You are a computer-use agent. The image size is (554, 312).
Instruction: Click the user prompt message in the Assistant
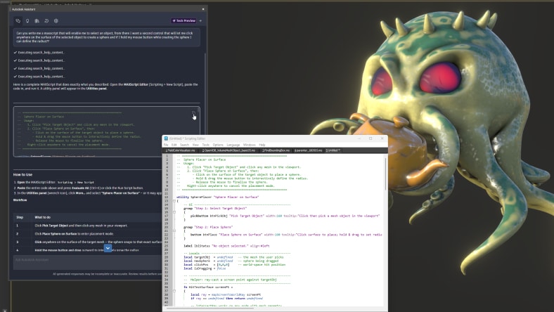pyautogui.click(x=107, y=37)
